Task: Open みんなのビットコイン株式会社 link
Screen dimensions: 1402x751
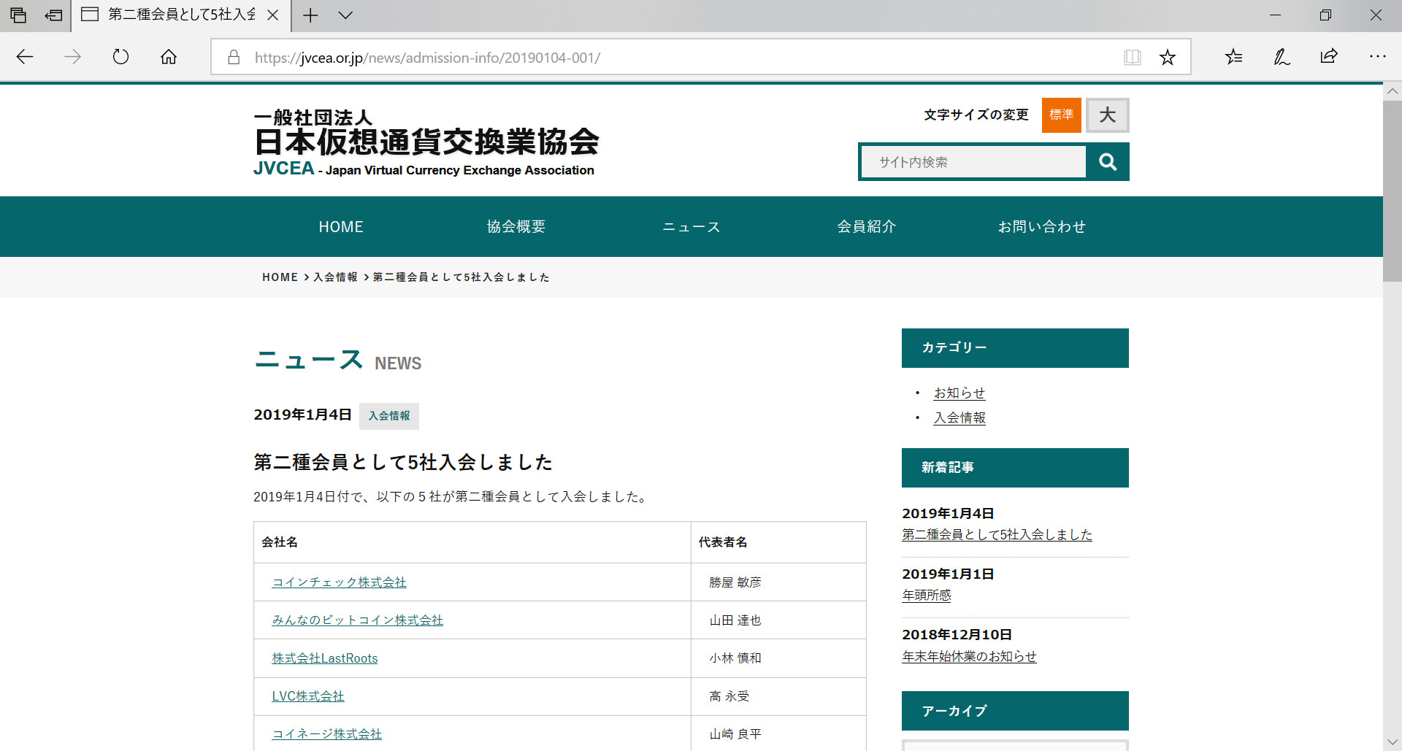Action: point(358,620)
